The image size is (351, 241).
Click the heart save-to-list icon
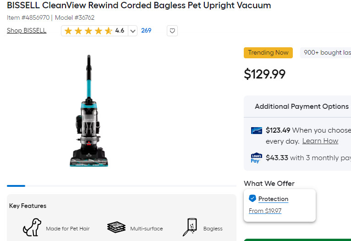172,31
